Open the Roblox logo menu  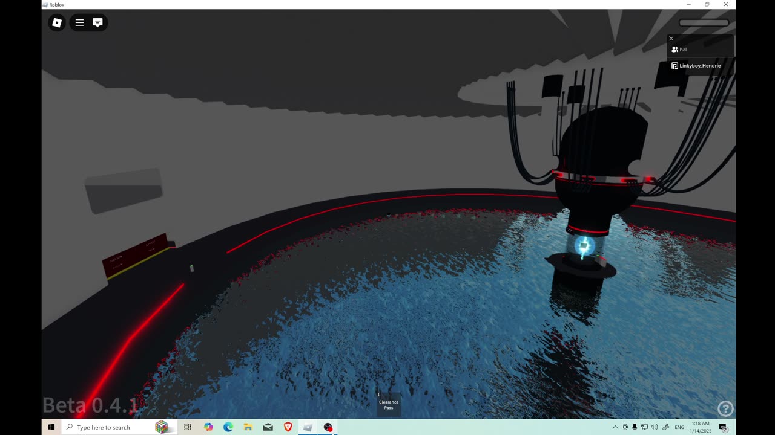click(57, 23)
